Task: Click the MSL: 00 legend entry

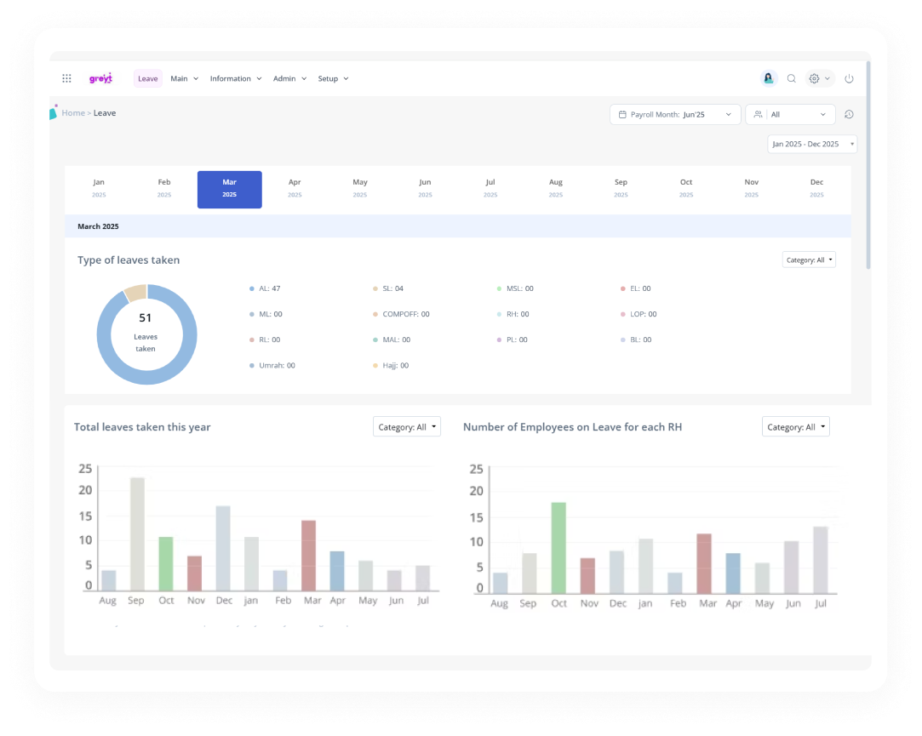Action: [515, 288]
